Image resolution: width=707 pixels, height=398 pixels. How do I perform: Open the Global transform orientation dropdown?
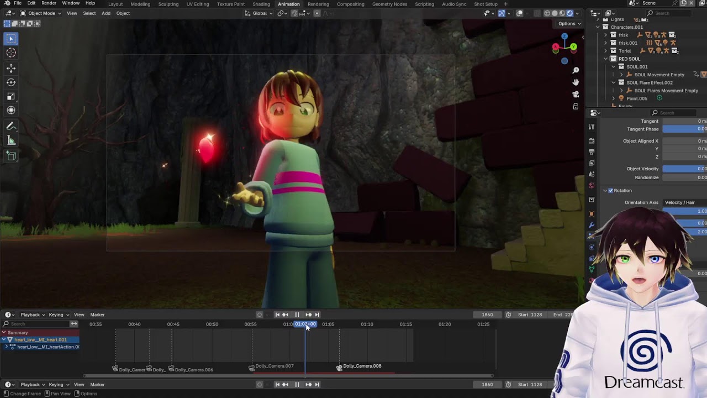(x=259, y=13)
